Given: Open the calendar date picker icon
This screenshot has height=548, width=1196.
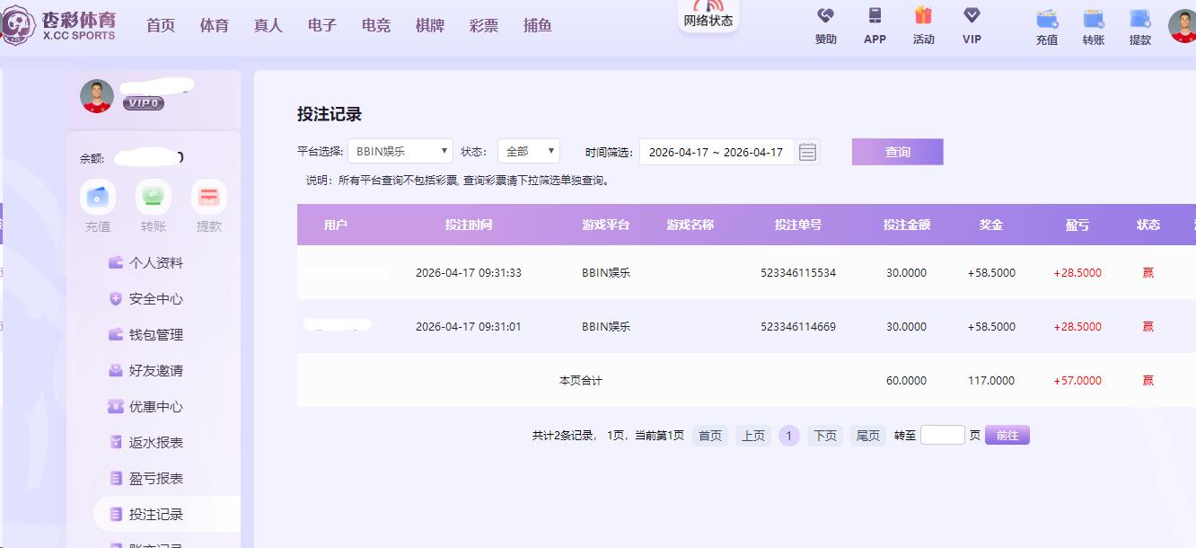Looking at the screenshot, I should tap(807, 152).
